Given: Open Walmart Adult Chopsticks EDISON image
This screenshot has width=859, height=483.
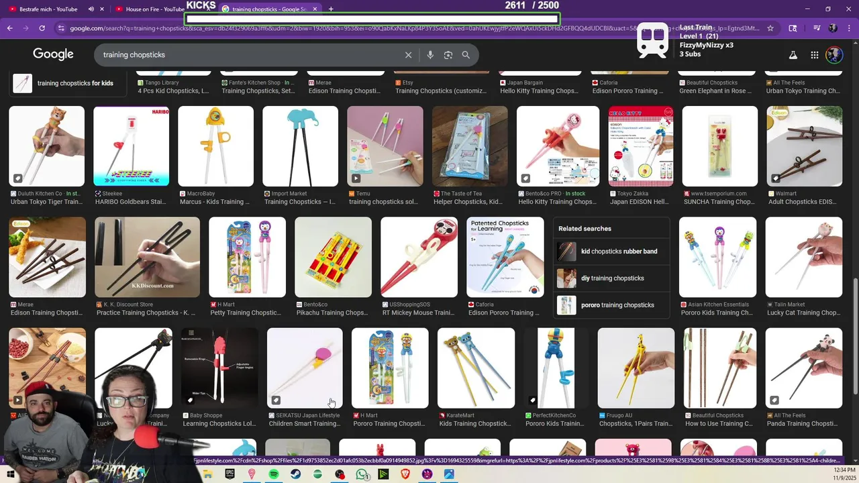Looking at the screenshot, I should pyautogui.click(x=804, y=146).
